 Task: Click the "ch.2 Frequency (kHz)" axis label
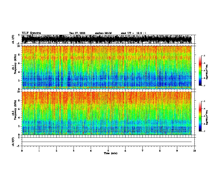click(x=15, y=110)
